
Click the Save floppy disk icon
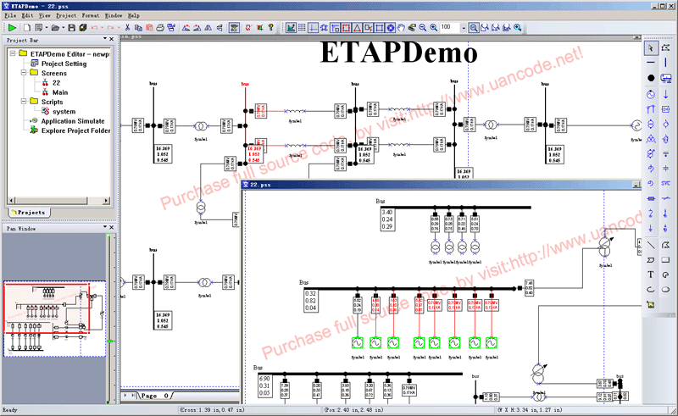[x=72, y=27]
